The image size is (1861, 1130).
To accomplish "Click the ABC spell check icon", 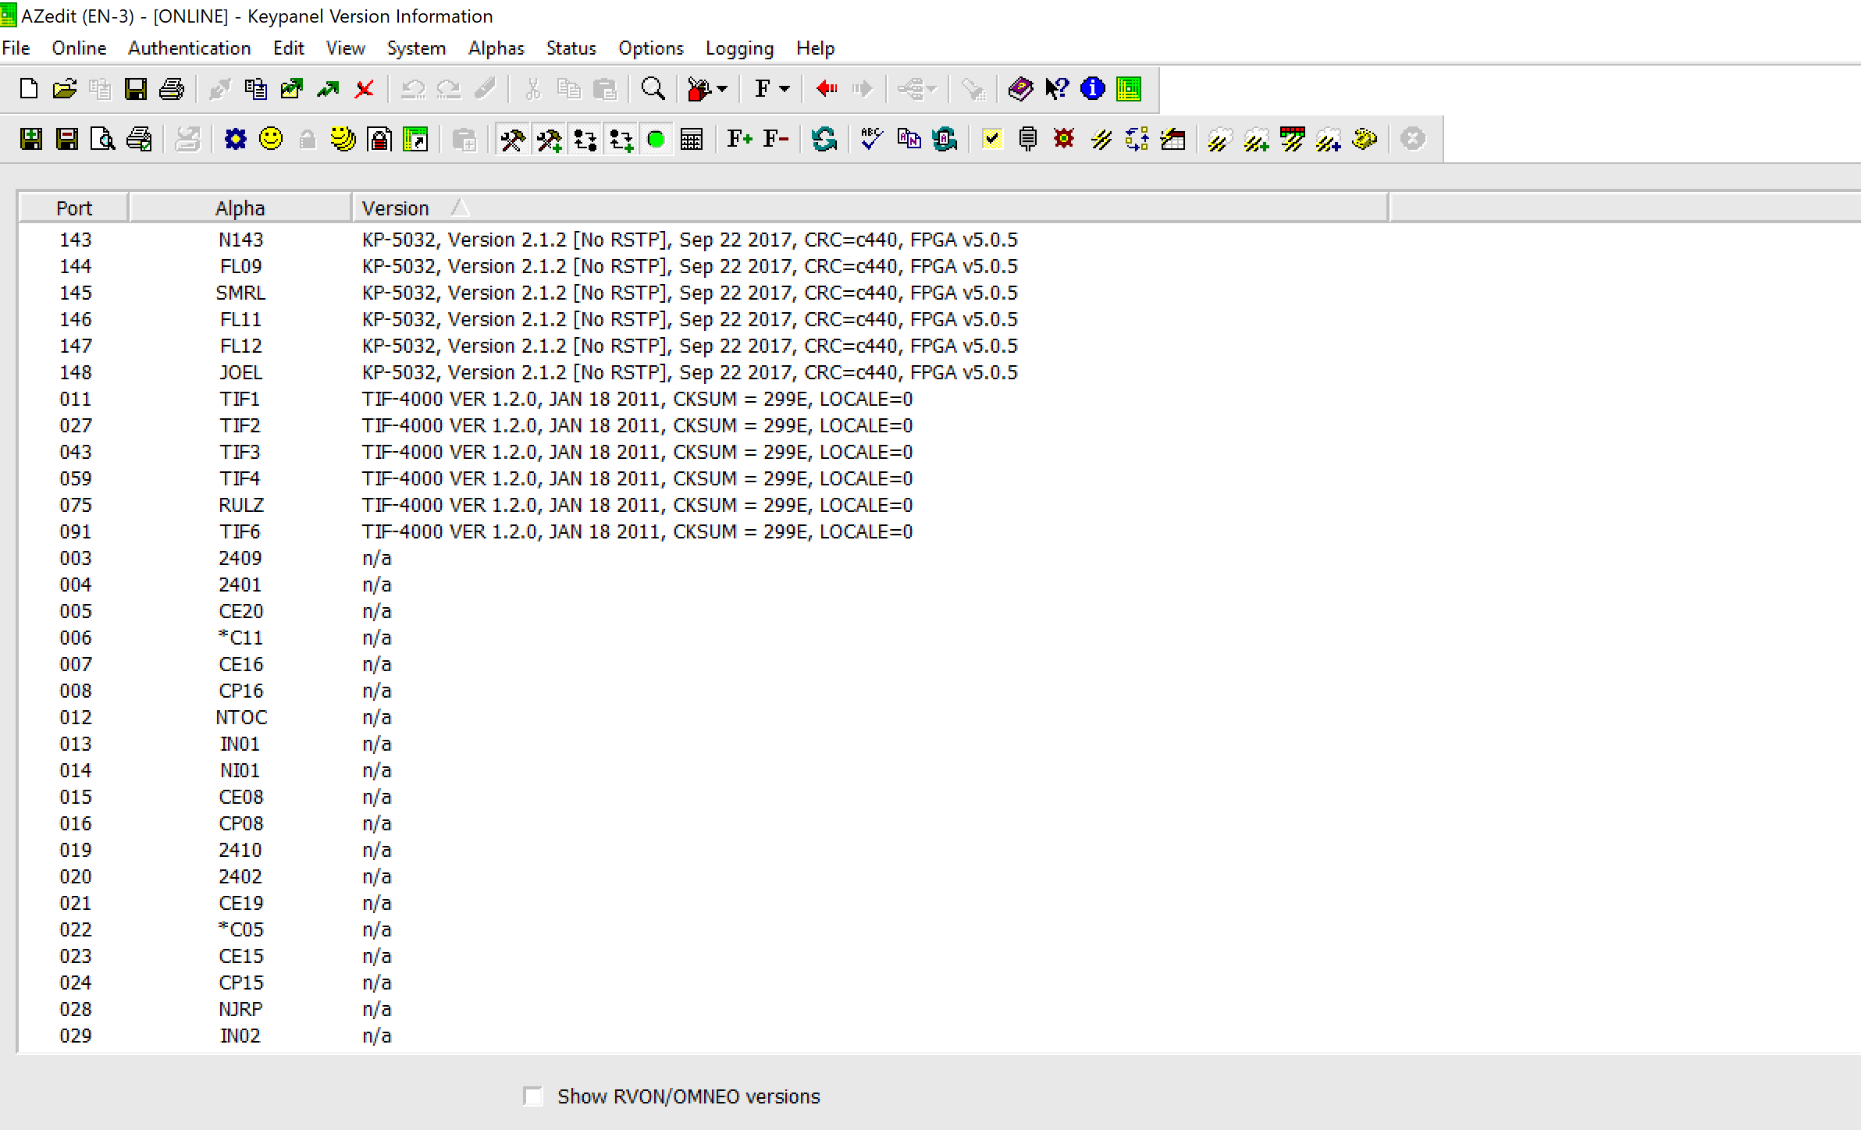I will (x=871, y=139).
